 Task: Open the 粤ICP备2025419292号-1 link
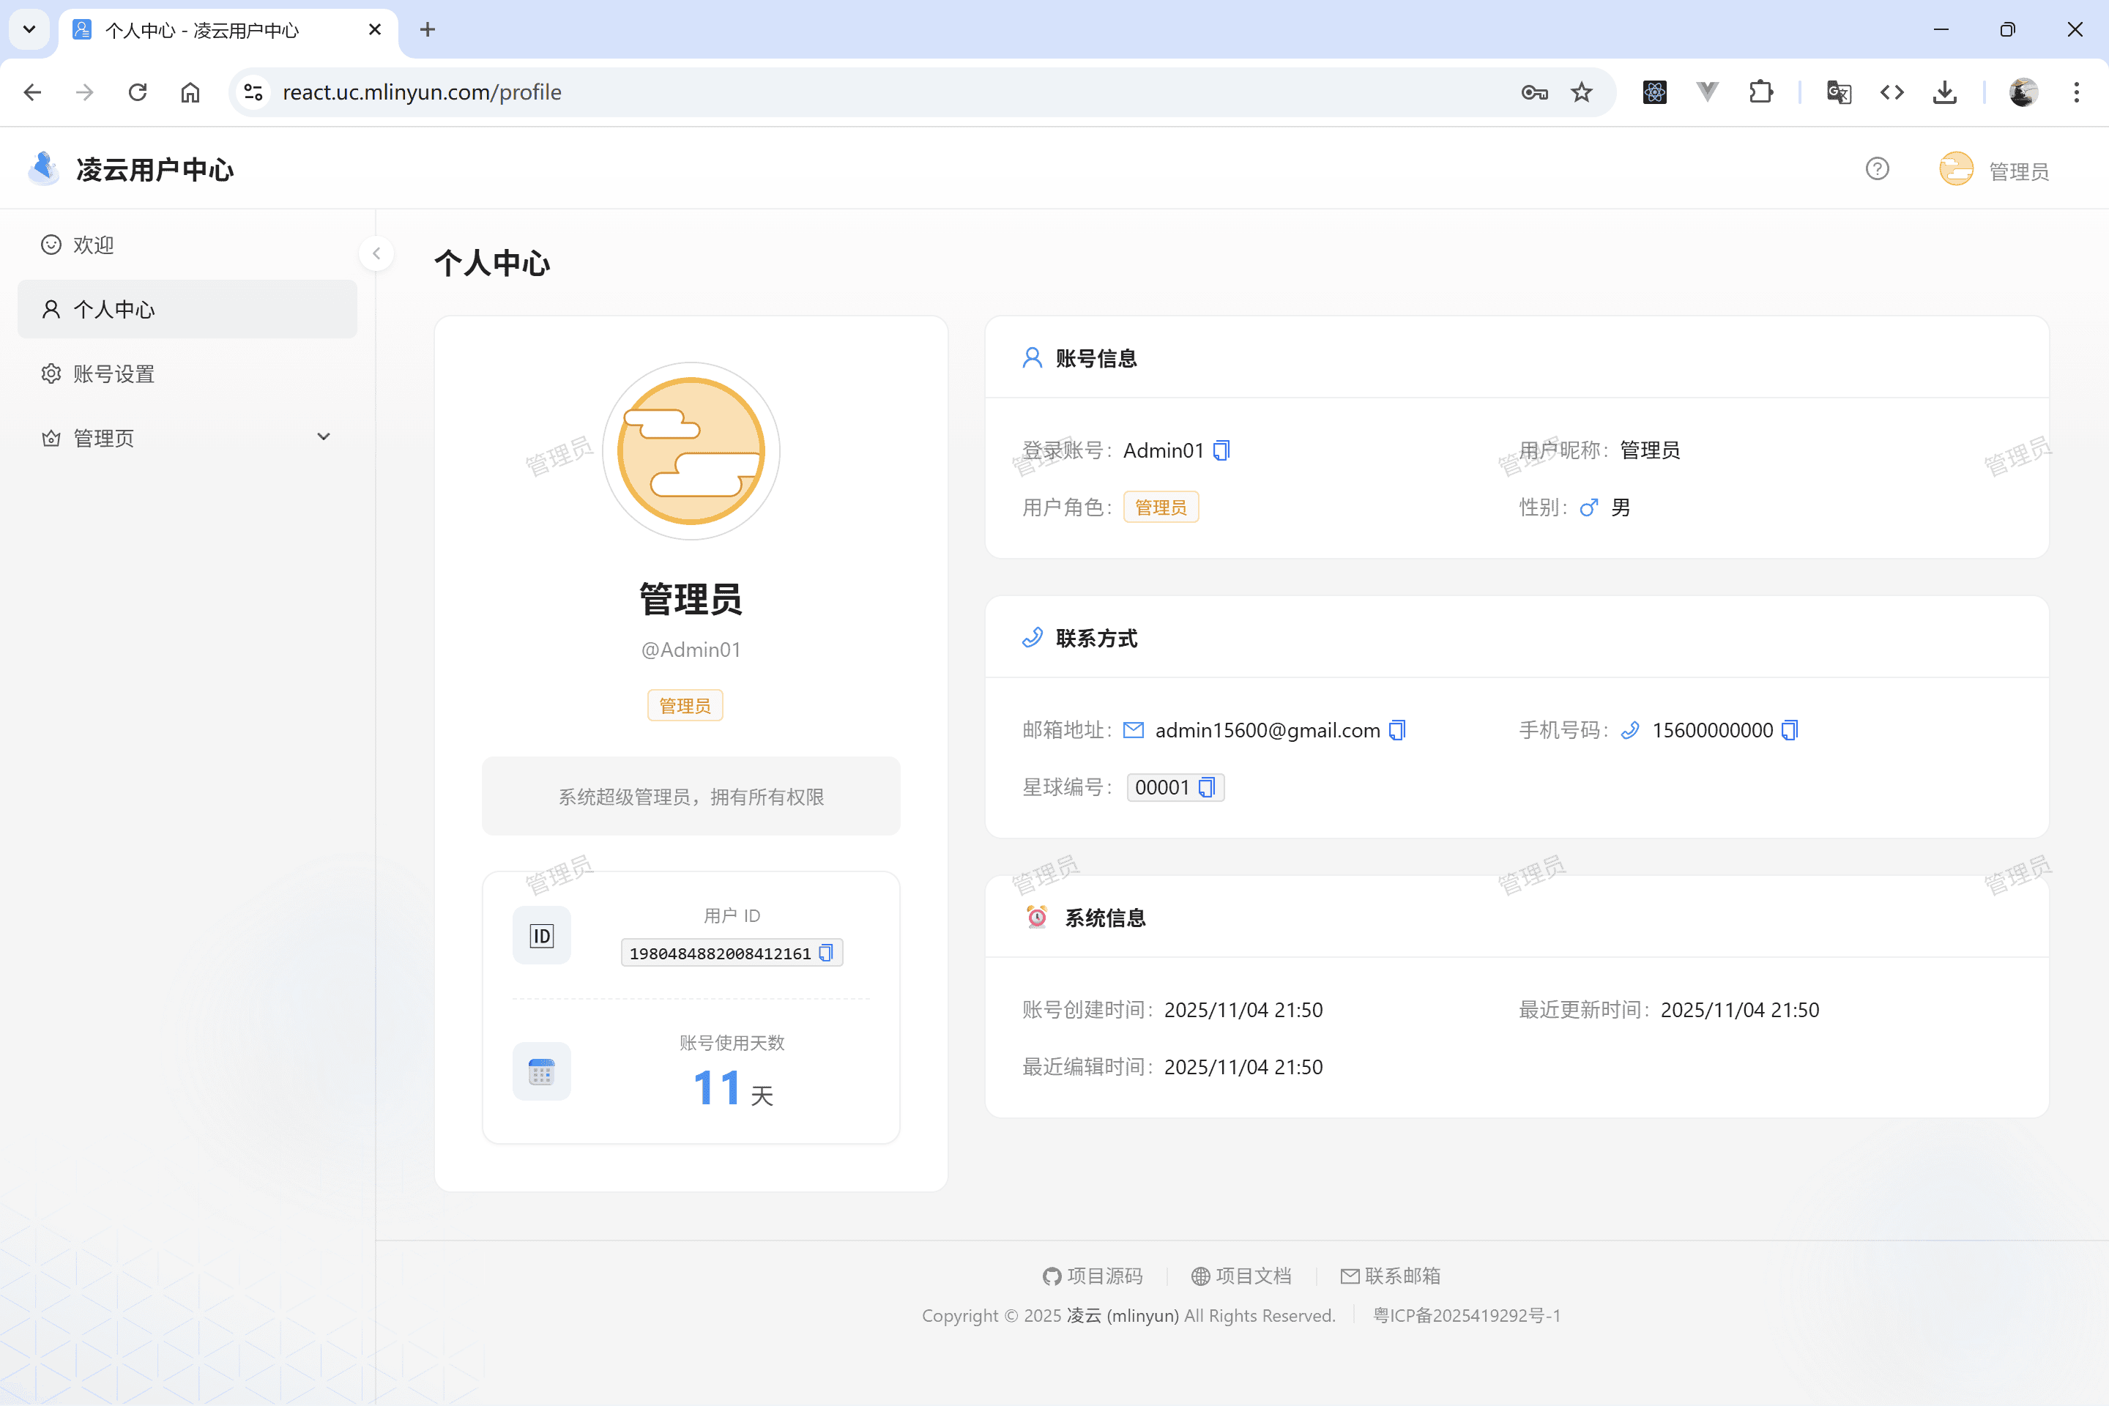(1467, 1315)
